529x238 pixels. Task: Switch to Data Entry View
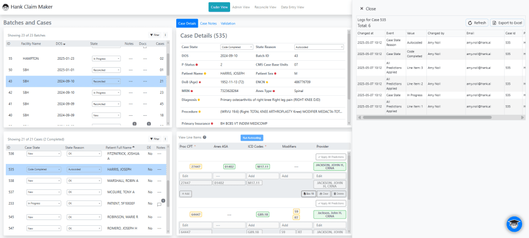(293, 7)
